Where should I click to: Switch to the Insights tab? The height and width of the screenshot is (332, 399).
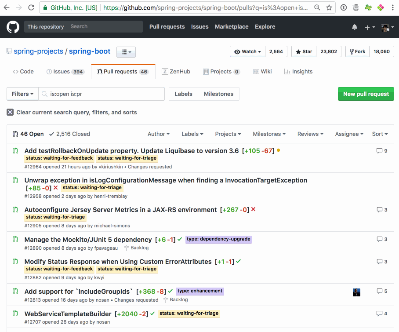pos(298,72)
